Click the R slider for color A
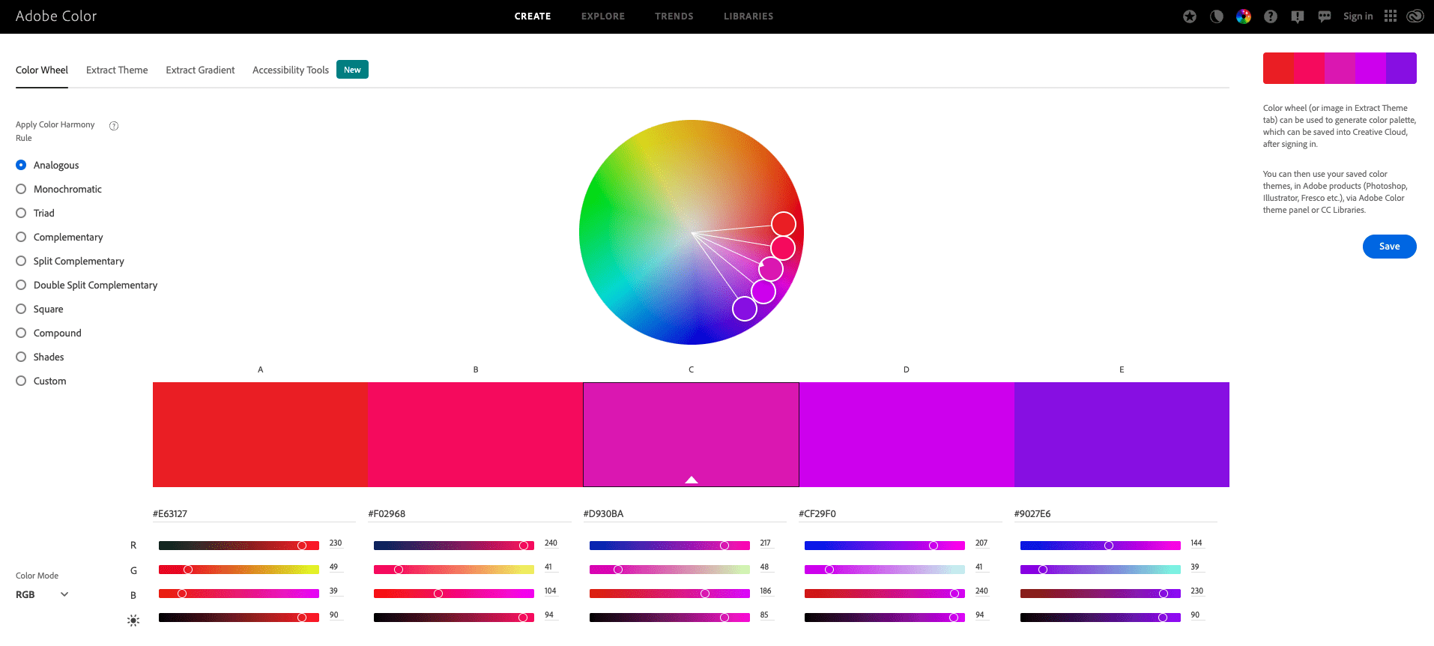This screenshot has width=1434, height=646. pos(239,546)
